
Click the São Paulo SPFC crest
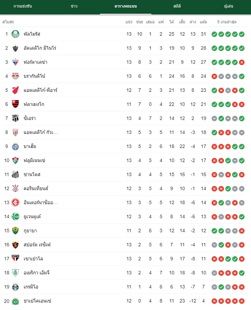pyautogui.click(x=15, y=259)
